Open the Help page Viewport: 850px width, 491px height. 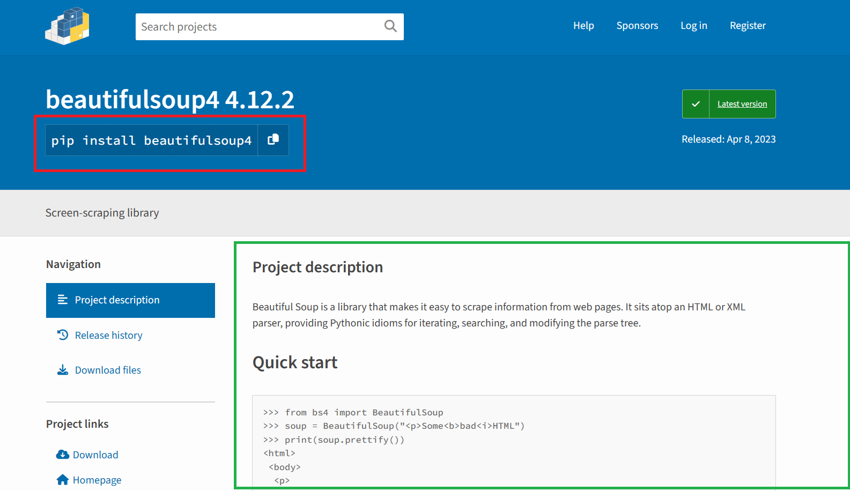[x=583, y=26]
